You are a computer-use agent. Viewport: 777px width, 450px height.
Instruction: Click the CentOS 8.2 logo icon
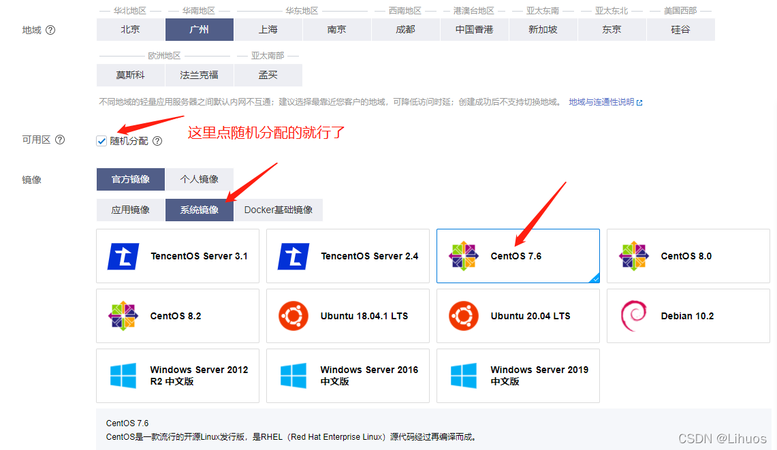pos(123,316)
